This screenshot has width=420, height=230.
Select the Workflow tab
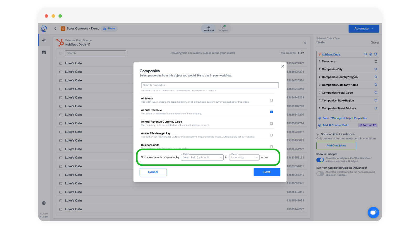(209, 29)
